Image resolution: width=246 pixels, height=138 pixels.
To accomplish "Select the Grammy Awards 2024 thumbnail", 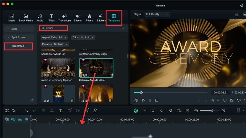I will (96, 68).
